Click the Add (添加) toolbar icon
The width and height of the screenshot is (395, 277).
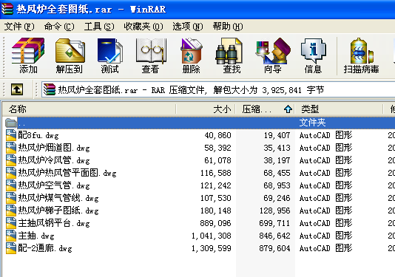click(x=28, y=51)
